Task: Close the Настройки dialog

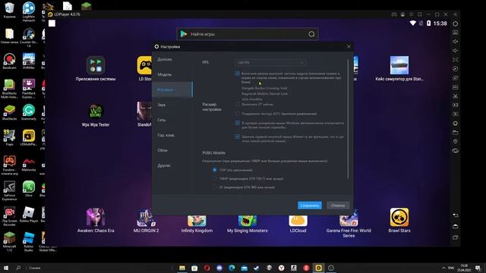Action: coord(349,46)
